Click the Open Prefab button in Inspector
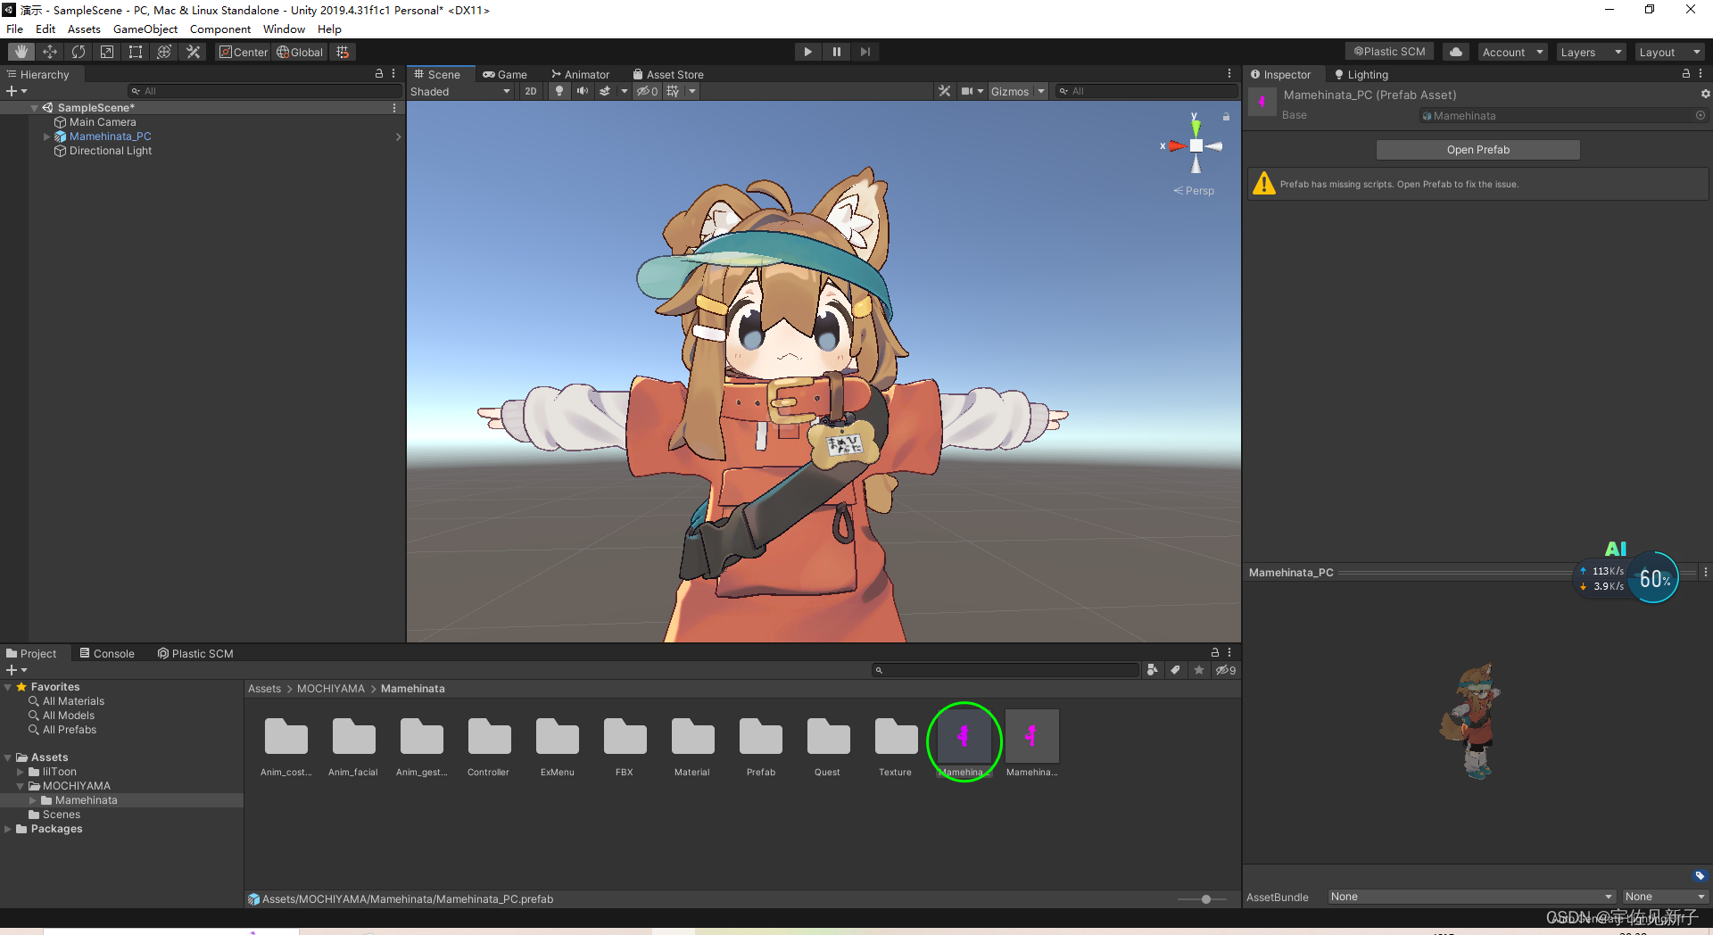Image resolution: width=1713 pixels, height=935 pixels. pyautogui.click(x=1477, y=149)
